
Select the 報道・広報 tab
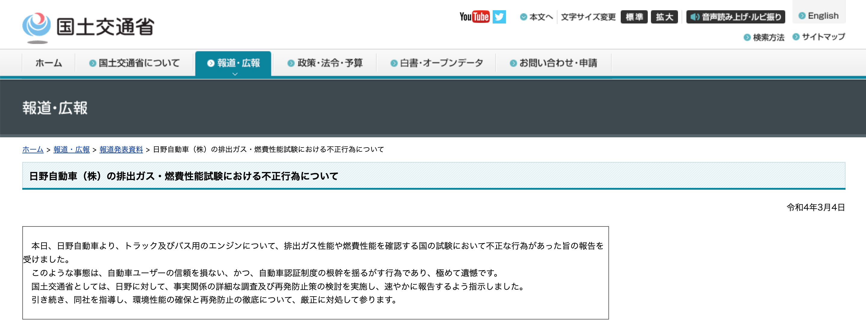(233, 63)
